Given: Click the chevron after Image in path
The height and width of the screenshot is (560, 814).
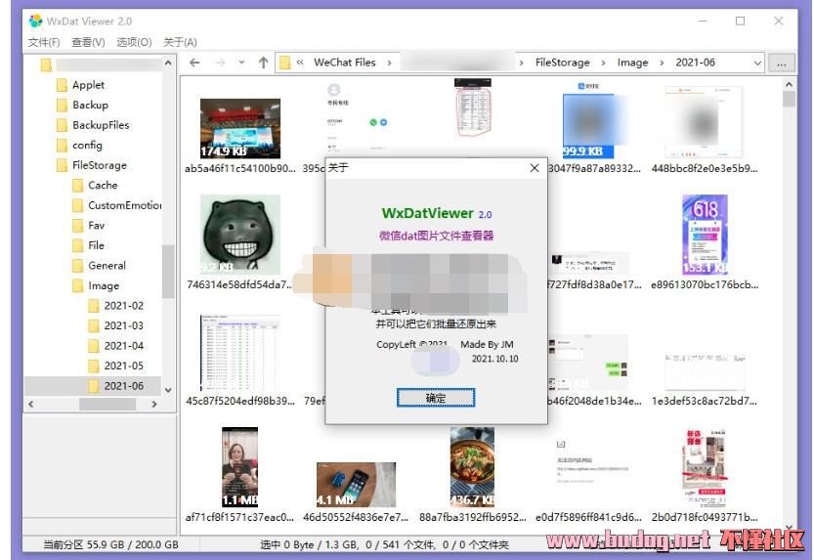Looking at the screenshot, I should click(662, 63).
